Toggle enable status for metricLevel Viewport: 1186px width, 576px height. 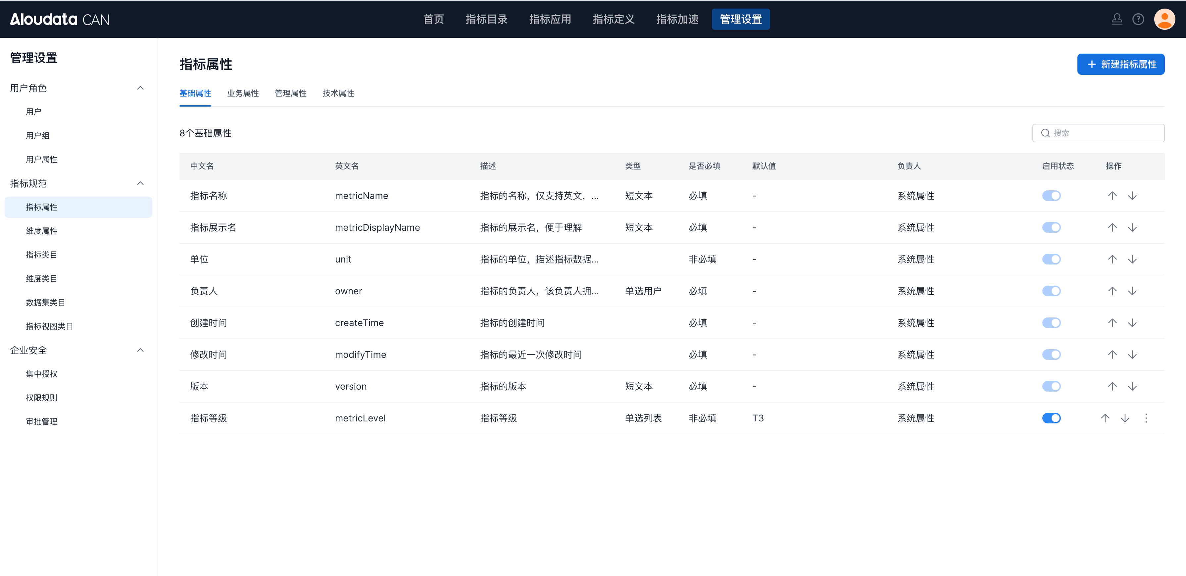tap(1051, 418)
